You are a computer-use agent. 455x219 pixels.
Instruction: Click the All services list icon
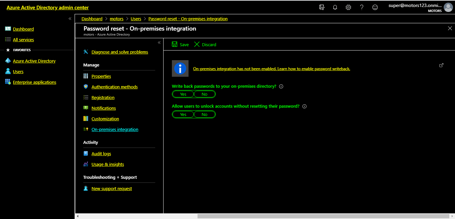tap(8, 40)
